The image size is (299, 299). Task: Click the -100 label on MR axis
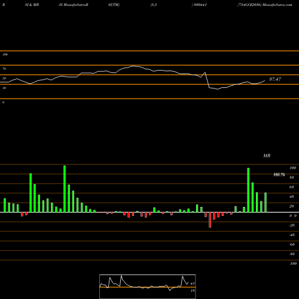(x=292, y=264)
